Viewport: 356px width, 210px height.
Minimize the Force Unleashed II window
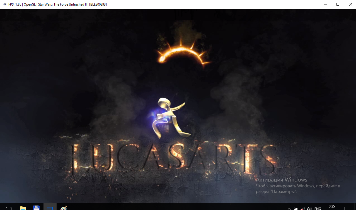point(325,4)
